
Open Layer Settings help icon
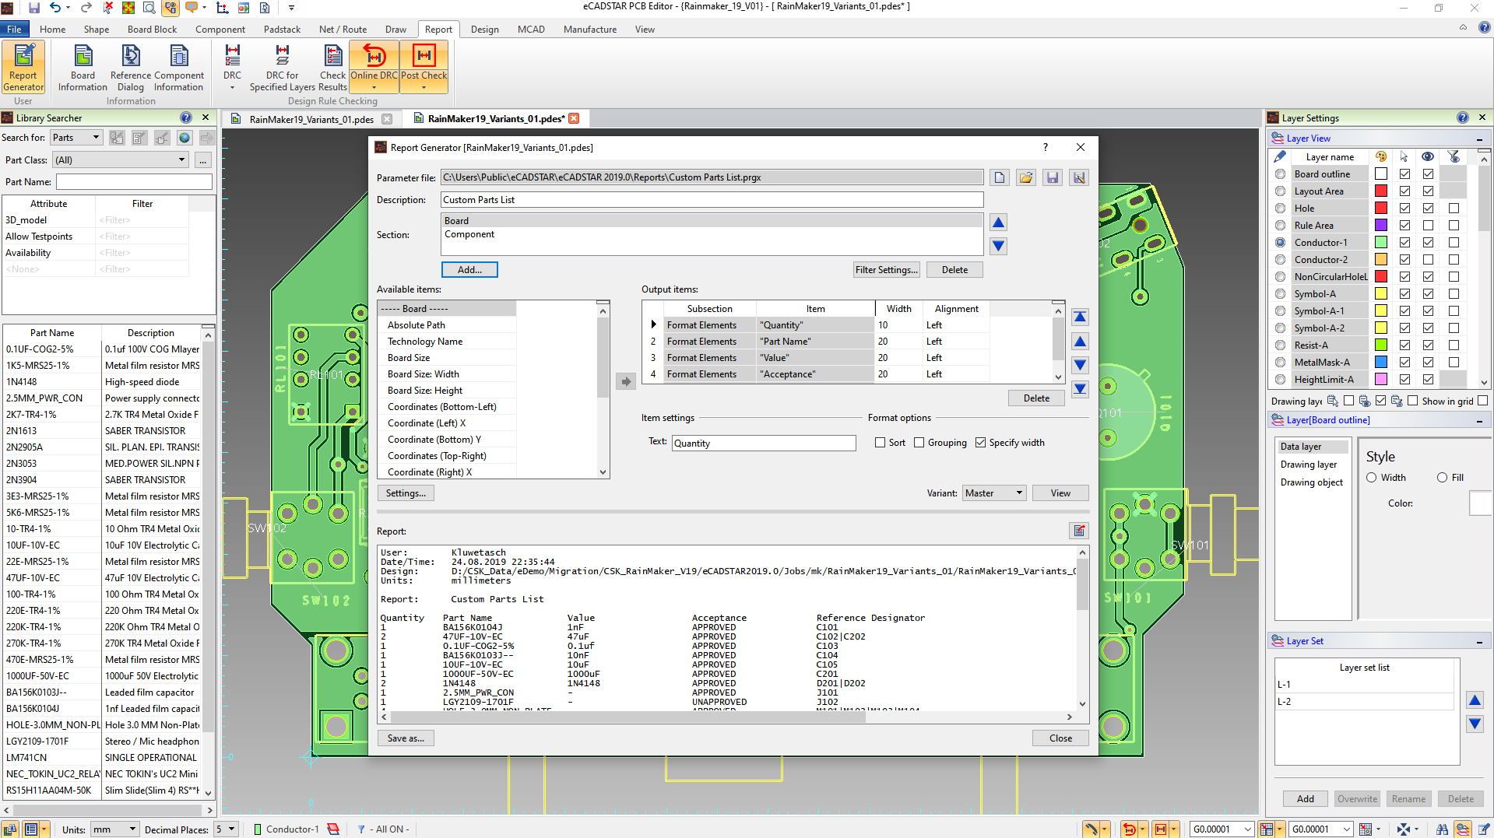coord(1462,117)
